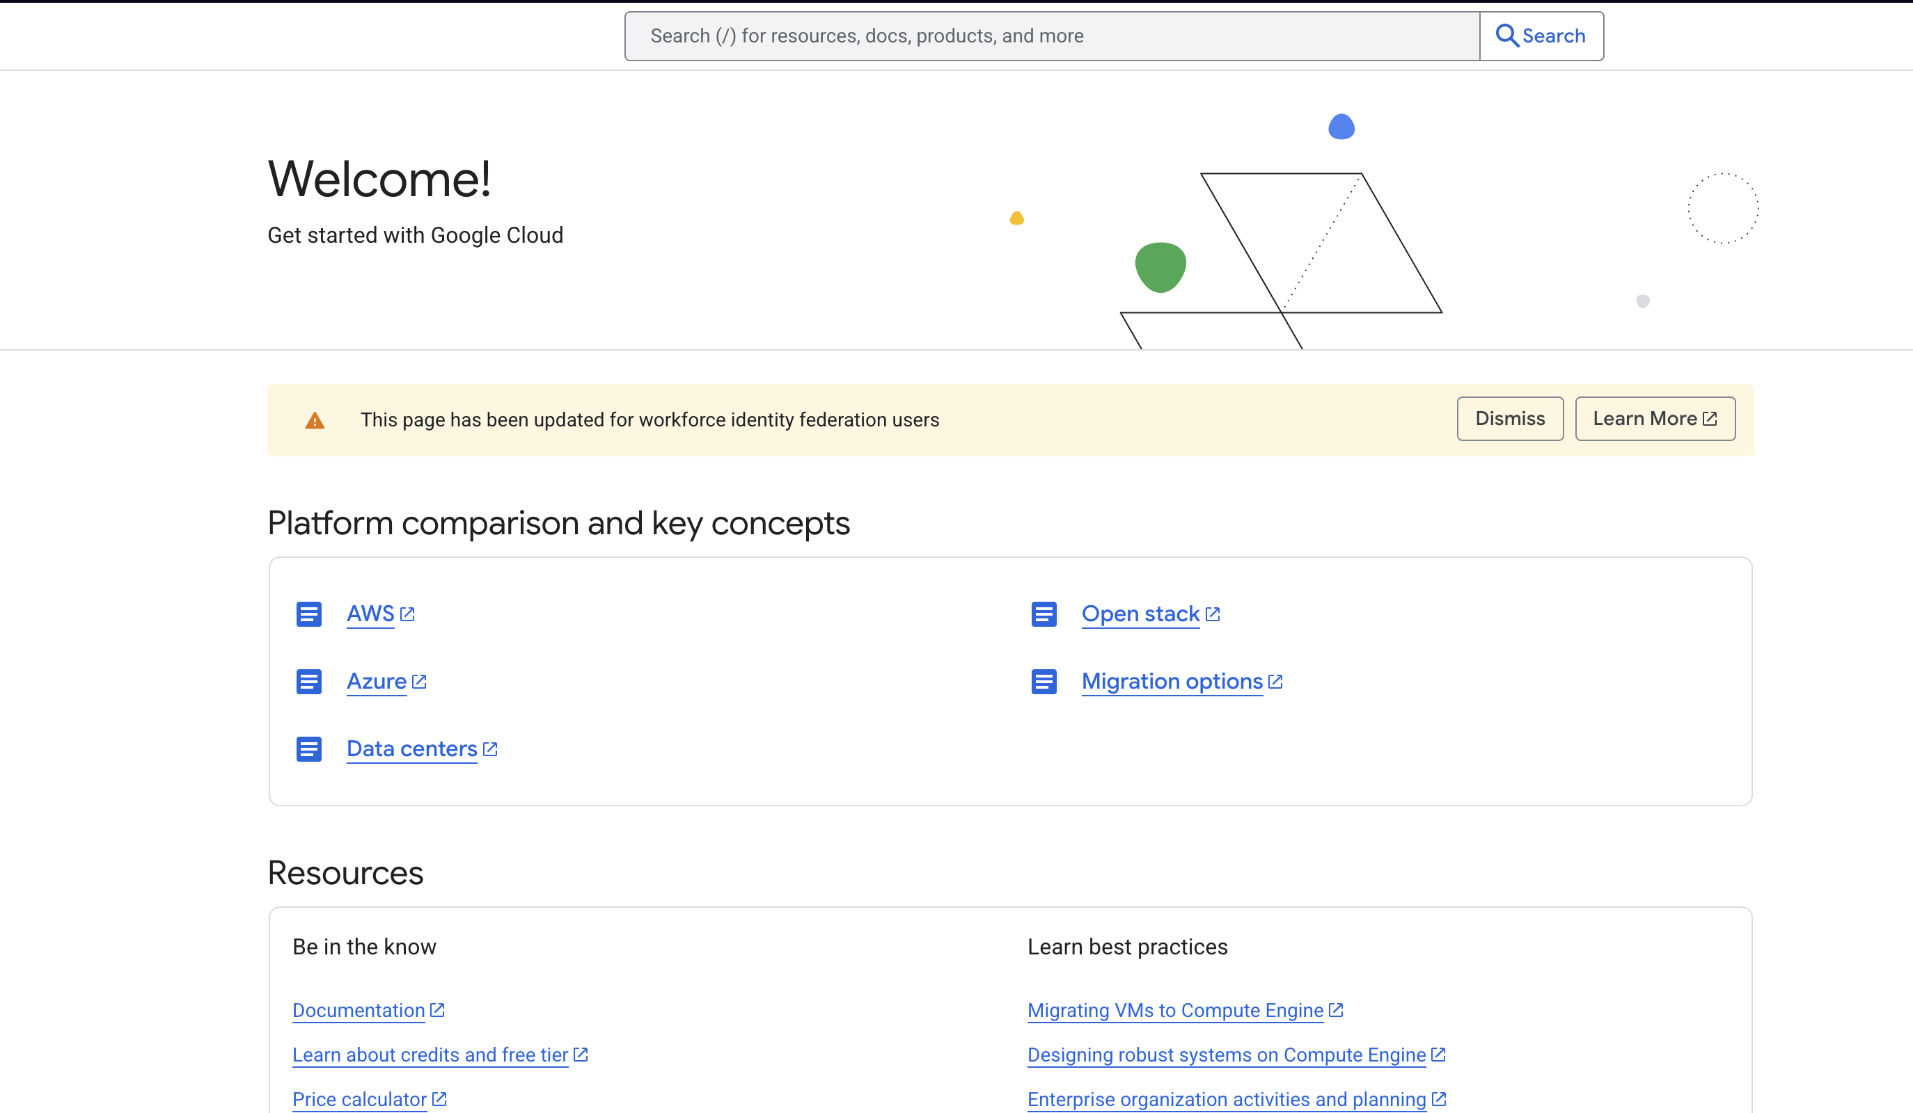Click the warning triangle in the banner
The width and height of the screenshot is (1913, 1113).
pyautogui.click(x=314, y=419)
